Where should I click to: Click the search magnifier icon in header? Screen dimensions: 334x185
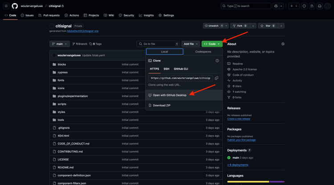[224, 6]
